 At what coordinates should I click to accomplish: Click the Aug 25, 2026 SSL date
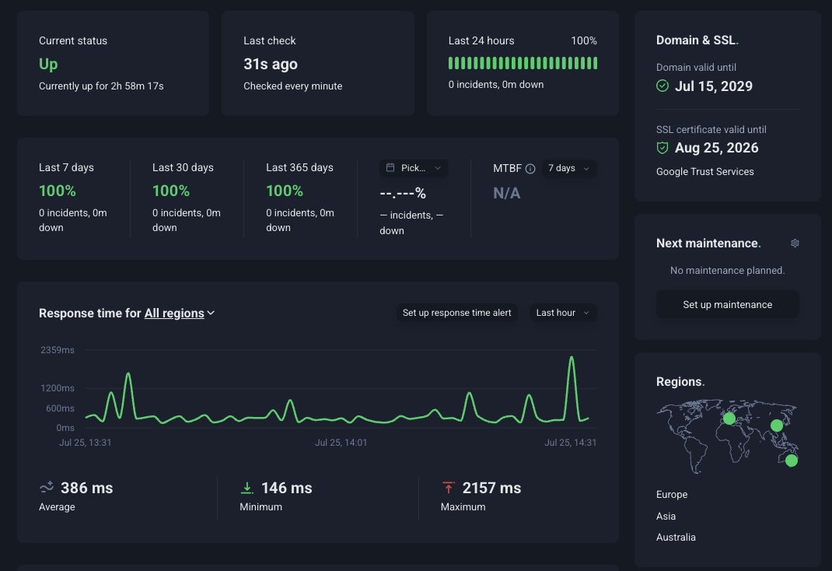pos(716,148)
